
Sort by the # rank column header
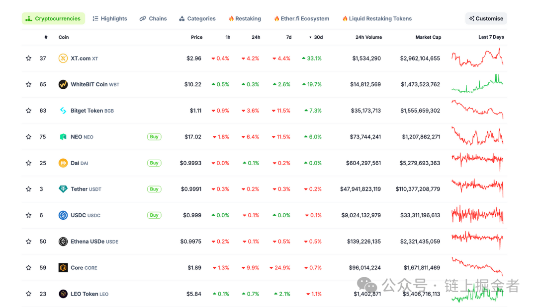click(46, 37)
